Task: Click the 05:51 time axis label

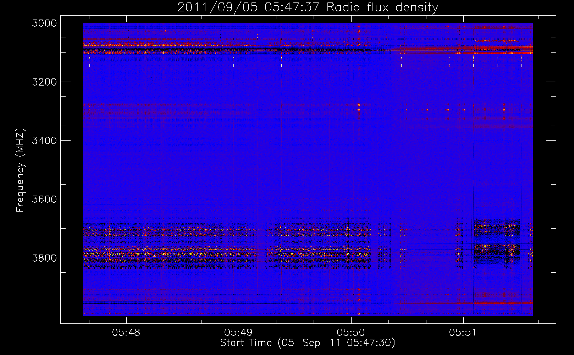Action: [x=463, y=333]
